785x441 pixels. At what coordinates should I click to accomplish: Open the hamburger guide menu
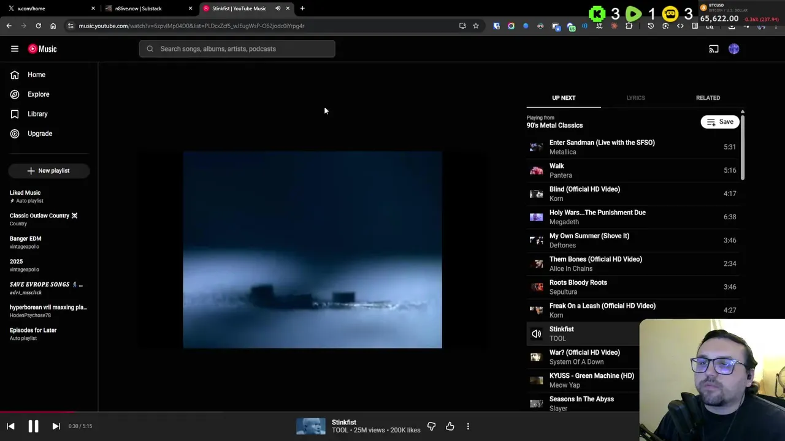pos(15,49)
